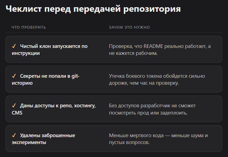Click the description "Без доступов разработчик не сможет"
Image resolution: width=228 pixels, height=157 pixels.
tap(153, 109)
